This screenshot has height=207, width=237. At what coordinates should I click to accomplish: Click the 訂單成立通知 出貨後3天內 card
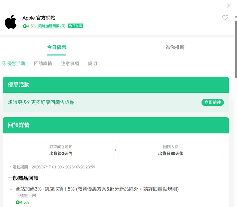tap(61, 150)
